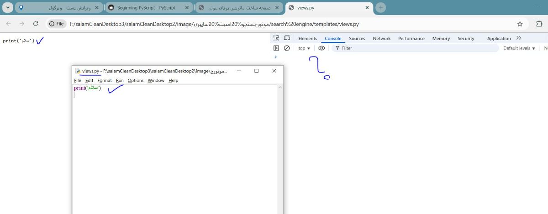This screenshot has width=548, height=214.
Task: Toggle DevTools device toolbar
Action: coord(287,38)
